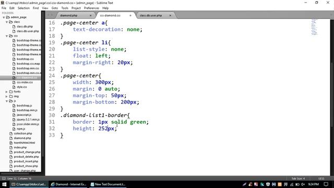Click the Sublime Text taskbar button

[x=29, y=184]
